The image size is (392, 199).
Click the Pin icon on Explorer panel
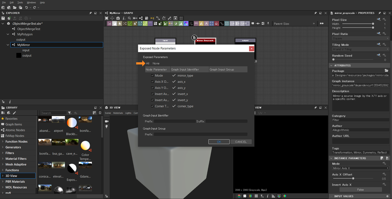90,13
